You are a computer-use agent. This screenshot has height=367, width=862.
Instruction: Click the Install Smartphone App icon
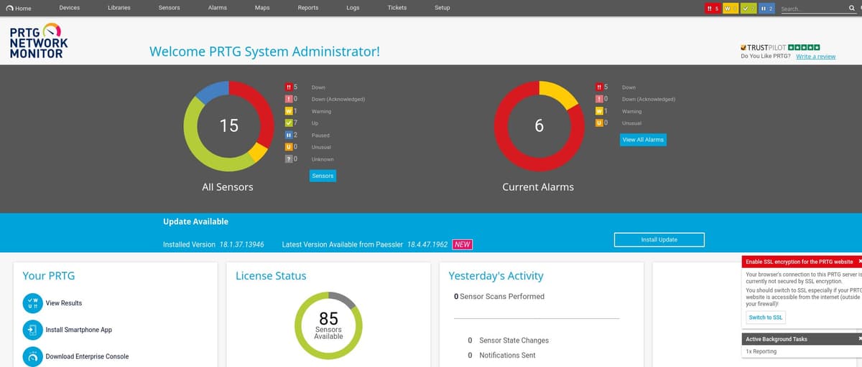tap(32, 330)
